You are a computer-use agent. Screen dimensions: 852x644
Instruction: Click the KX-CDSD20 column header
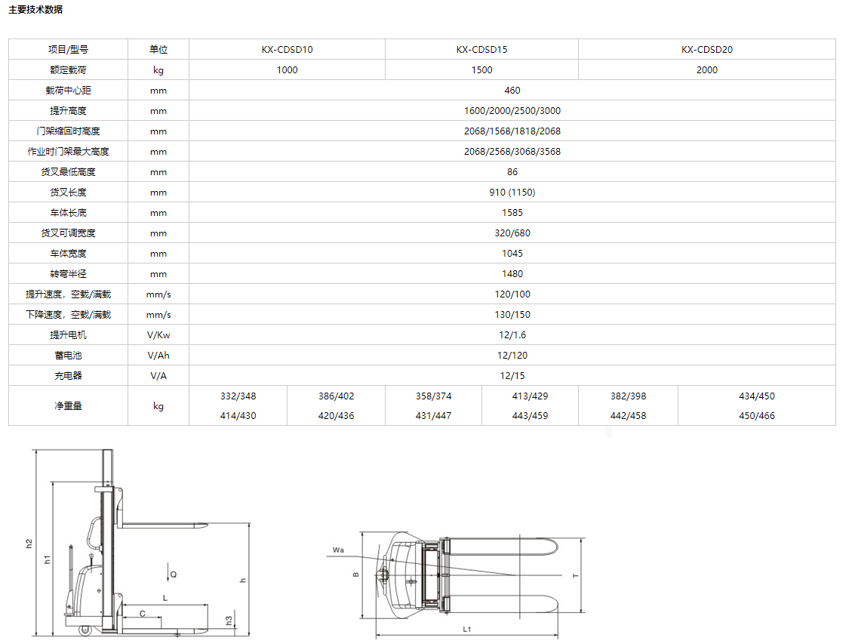point(706,50)
